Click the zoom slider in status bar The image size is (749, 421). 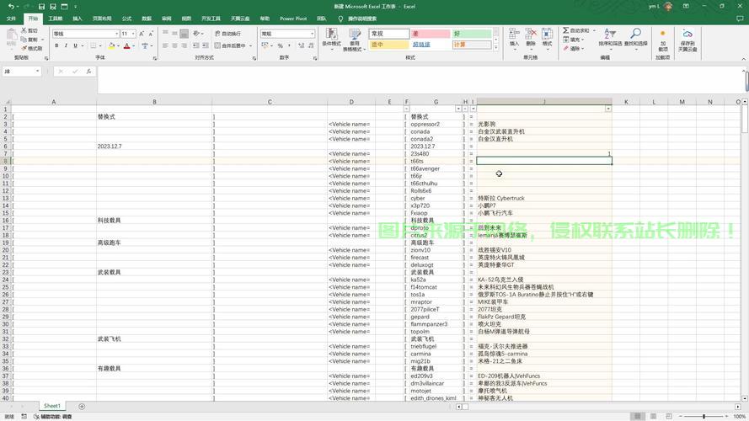point(704,417)
